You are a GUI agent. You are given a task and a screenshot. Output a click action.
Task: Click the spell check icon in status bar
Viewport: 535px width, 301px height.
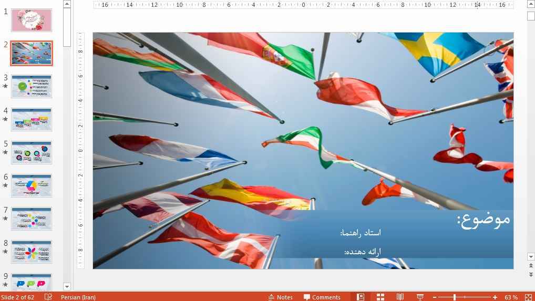pos(48,297)
